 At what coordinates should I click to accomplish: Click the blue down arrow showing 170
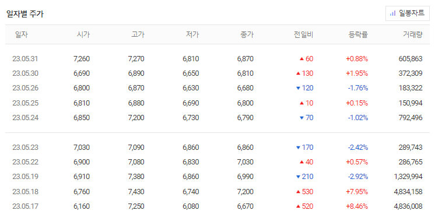click(298, 148)
